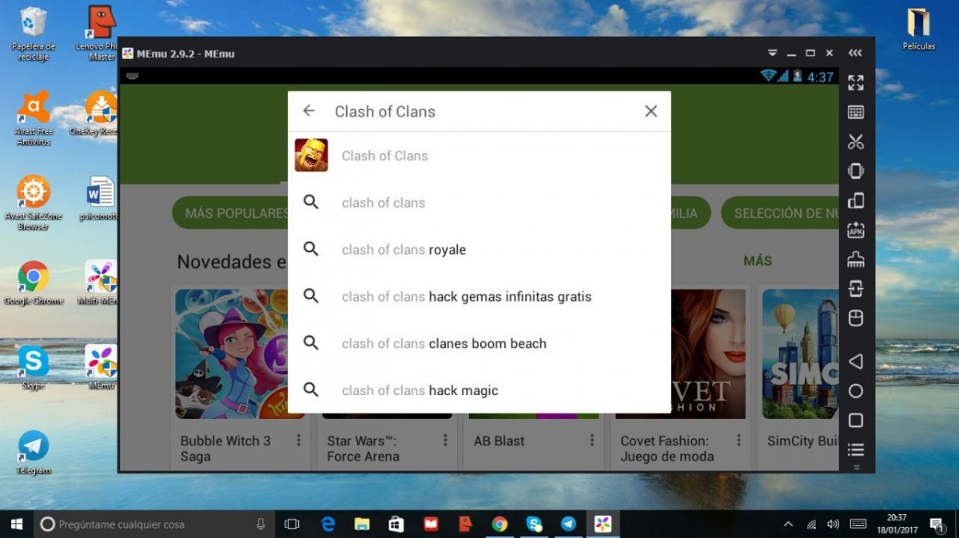Clean memory with the broom icon
959x538 pixels.
(x=856, y=259)
